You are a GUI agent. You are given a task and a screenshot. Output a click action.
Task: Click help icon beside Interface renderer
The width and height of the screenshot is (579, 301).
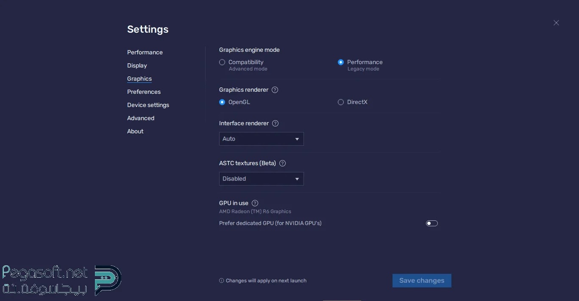click(275, 124)
